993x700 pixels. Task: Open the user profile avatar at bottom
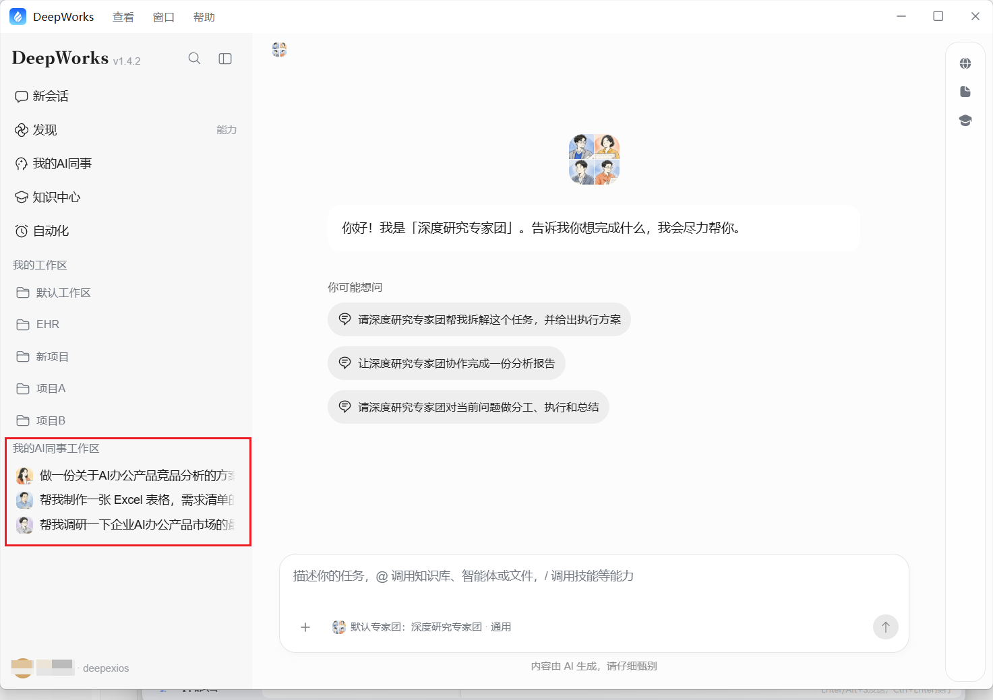click(22, 668)
